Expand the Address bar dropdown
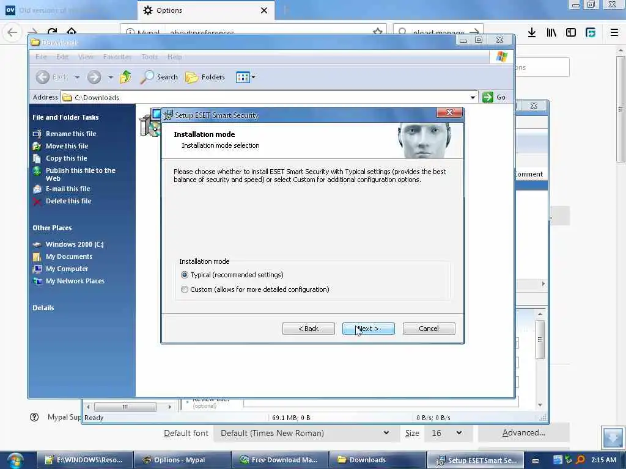The image size is (626, 469). 473,97
